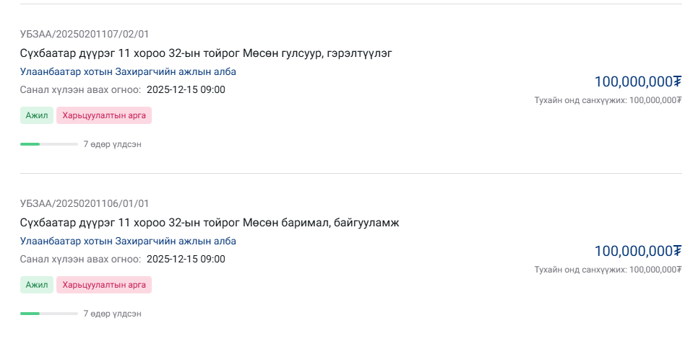693x341 pixels.
Task: Select Харьцуулалтын арга tag of Мөсөн баримал tender
Action: pyautogui.click(x=104, y=285)
